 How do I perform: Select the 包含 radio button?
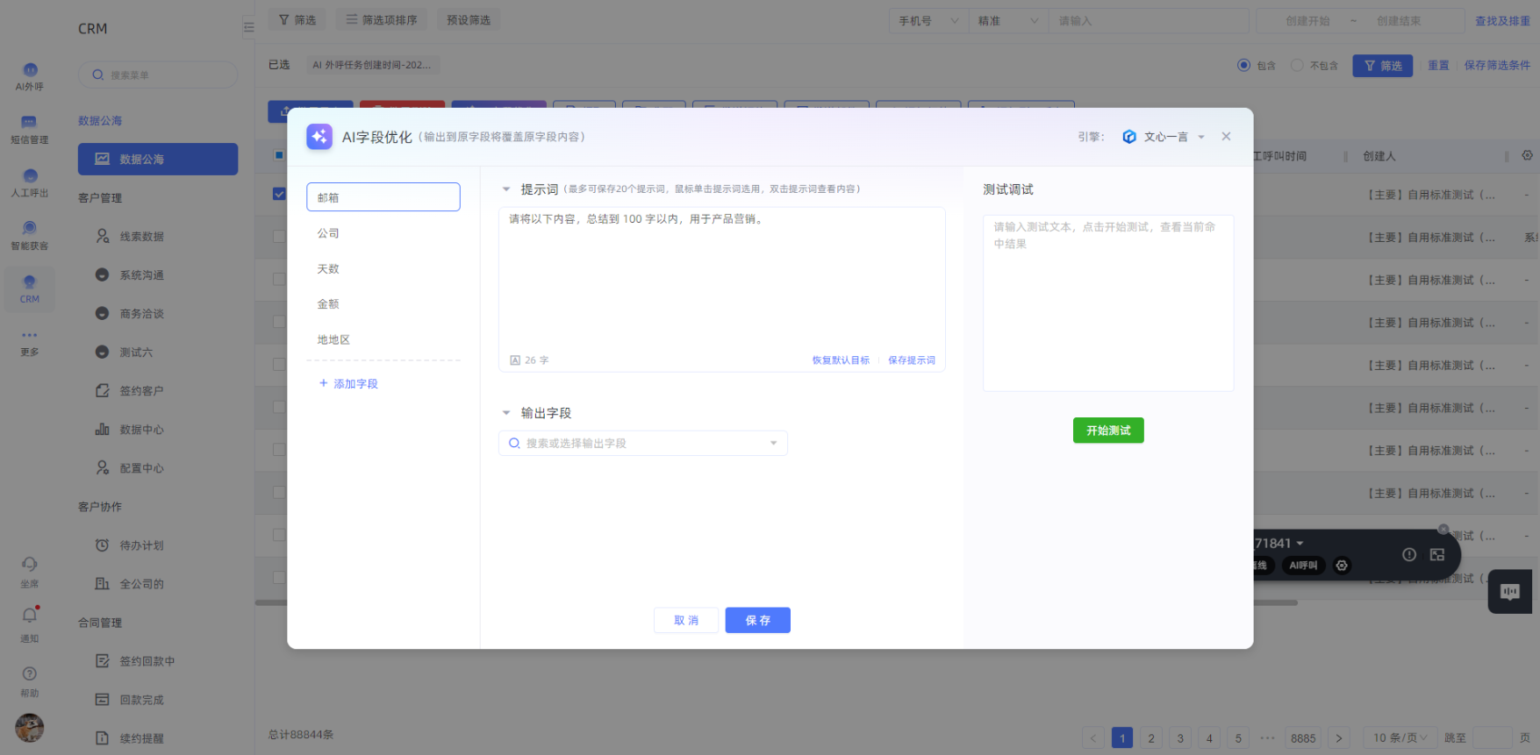point(1243,66)
